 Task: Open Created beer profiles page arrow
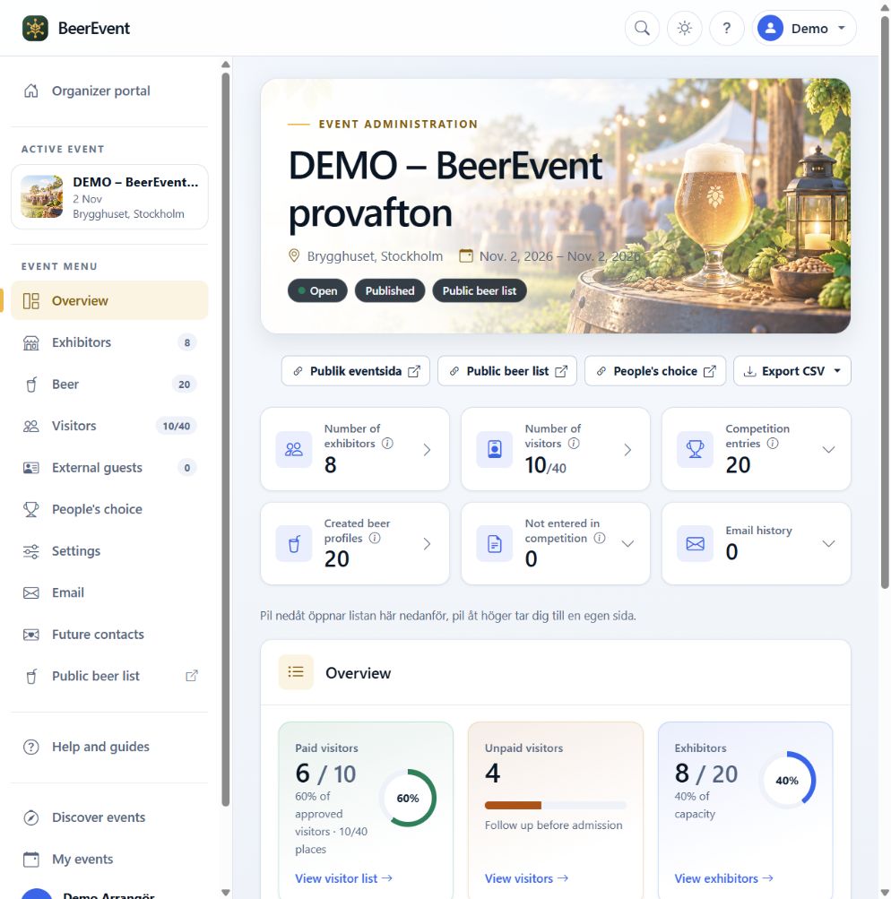(x=427, y=543)
